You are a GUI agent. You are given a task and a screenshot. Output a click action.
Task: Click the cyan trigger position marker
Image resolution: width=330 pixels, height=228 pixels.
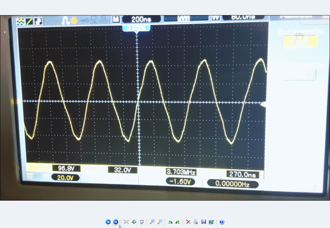tap(136, 28)
